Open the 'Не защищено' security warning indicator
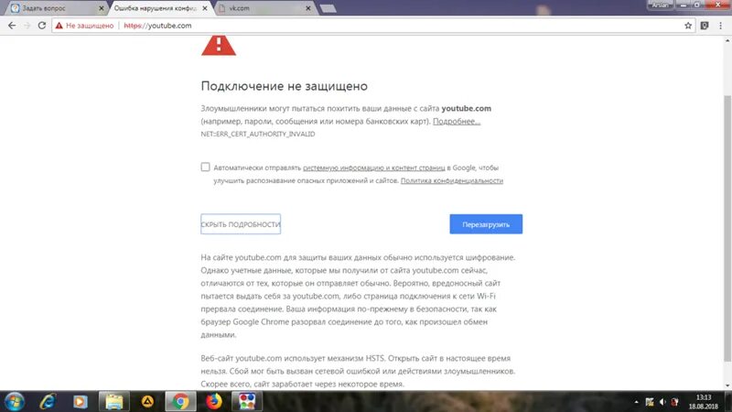Viewport: 732px width, 412px height. 84,26
